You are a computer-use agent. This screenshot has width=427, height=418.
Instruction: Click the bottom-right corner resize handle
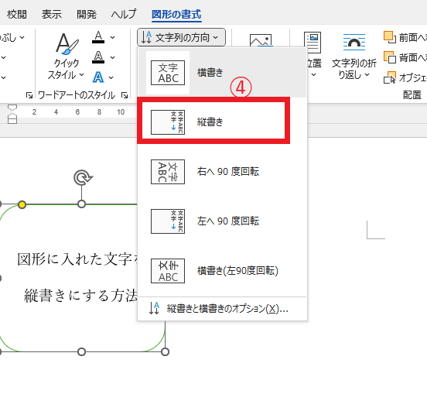coord(165,351)
